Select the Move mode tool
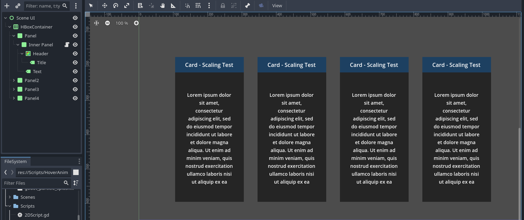 click(x=105, y=5)
